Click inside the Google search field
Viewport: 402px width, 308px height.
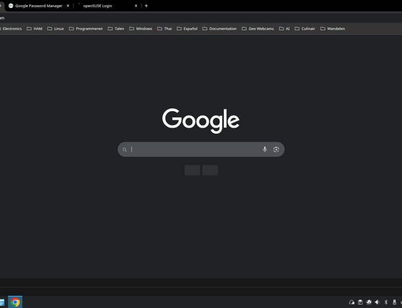tap(194, 149)
